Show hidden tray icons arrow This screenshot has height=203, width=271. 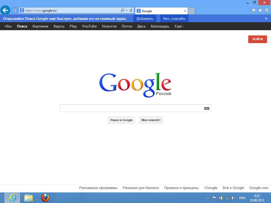click(x=208, y=198)
